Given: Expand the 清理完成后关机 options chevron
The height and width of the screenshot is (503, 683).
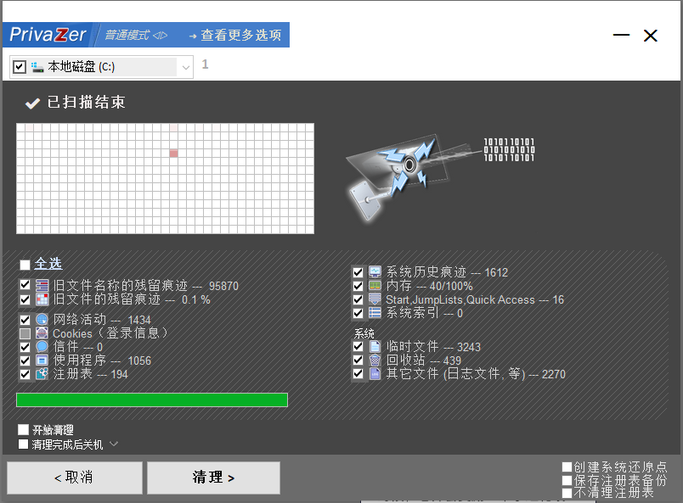Looking at the screenshot, I should (113, 444).
